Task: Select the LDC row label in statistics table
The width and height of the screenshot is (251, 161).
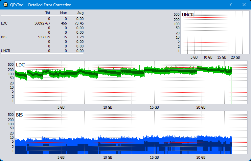Action: [4, 23]
